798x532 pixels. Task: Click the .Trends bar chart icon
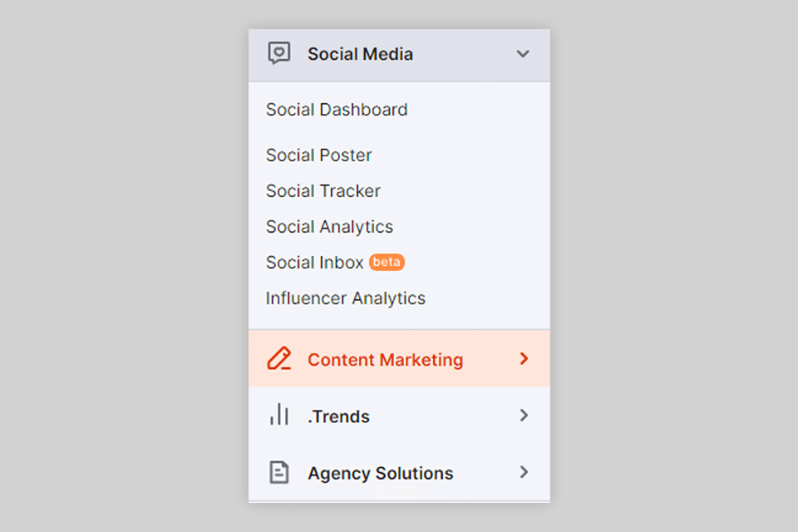click(279, 415)
